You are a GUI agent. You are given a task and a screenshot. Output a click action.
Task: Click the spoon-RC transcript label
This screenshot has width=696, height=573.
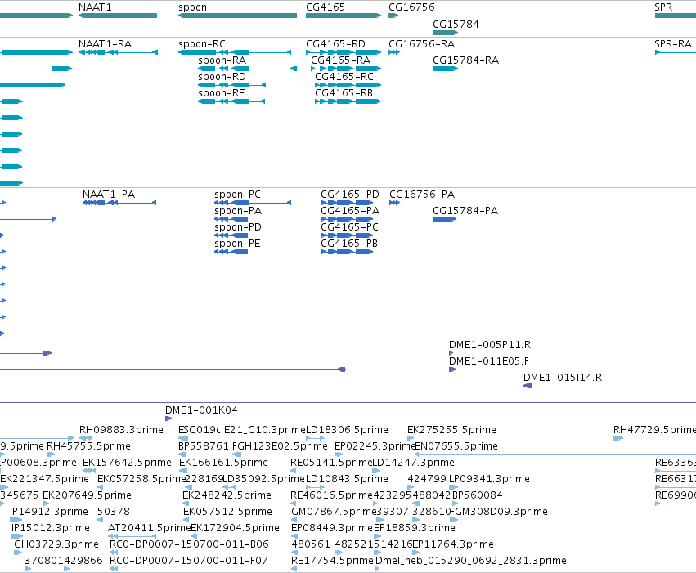[202, 44]
